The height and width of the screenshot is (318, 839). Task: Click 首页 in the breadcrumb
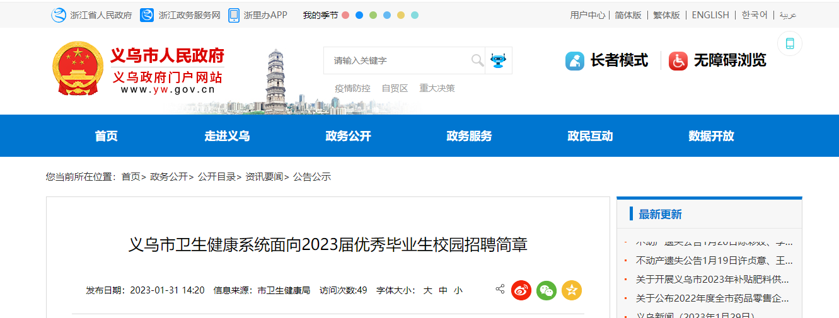click(131, 177)
